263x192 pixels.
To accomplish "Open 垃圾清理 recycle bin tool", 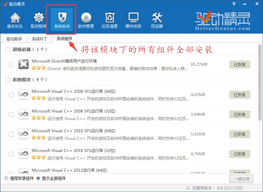I will pyautogui.click(x=109, y=20).
